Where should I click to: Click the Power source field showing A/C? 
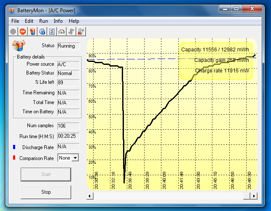point(68,64)
